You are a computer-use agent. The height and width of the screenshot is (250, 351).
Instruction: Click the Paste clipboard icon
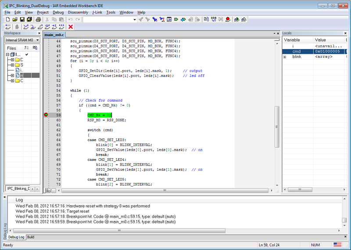(x=61, y=19)
